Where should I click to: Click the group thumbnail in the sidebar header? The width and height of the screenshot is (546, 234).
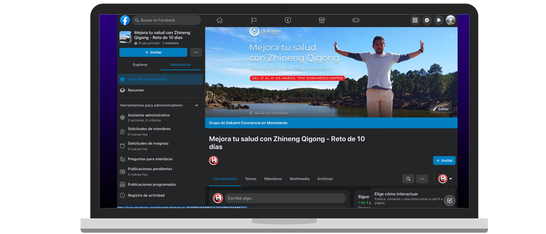(125, 37)
